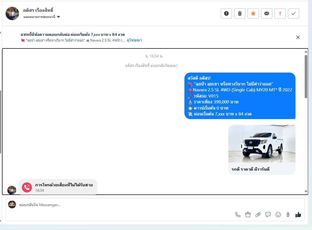Viewport: 312px width, 230px height.
Task: Mark conversation as spam with exclamation circle icon
Action: click(226, 13)
